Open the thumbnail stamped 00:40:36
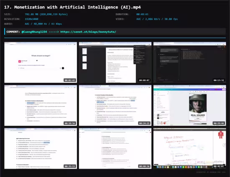Screen dimensions: 230x177 pyautogui.click(x=115, y=149)
